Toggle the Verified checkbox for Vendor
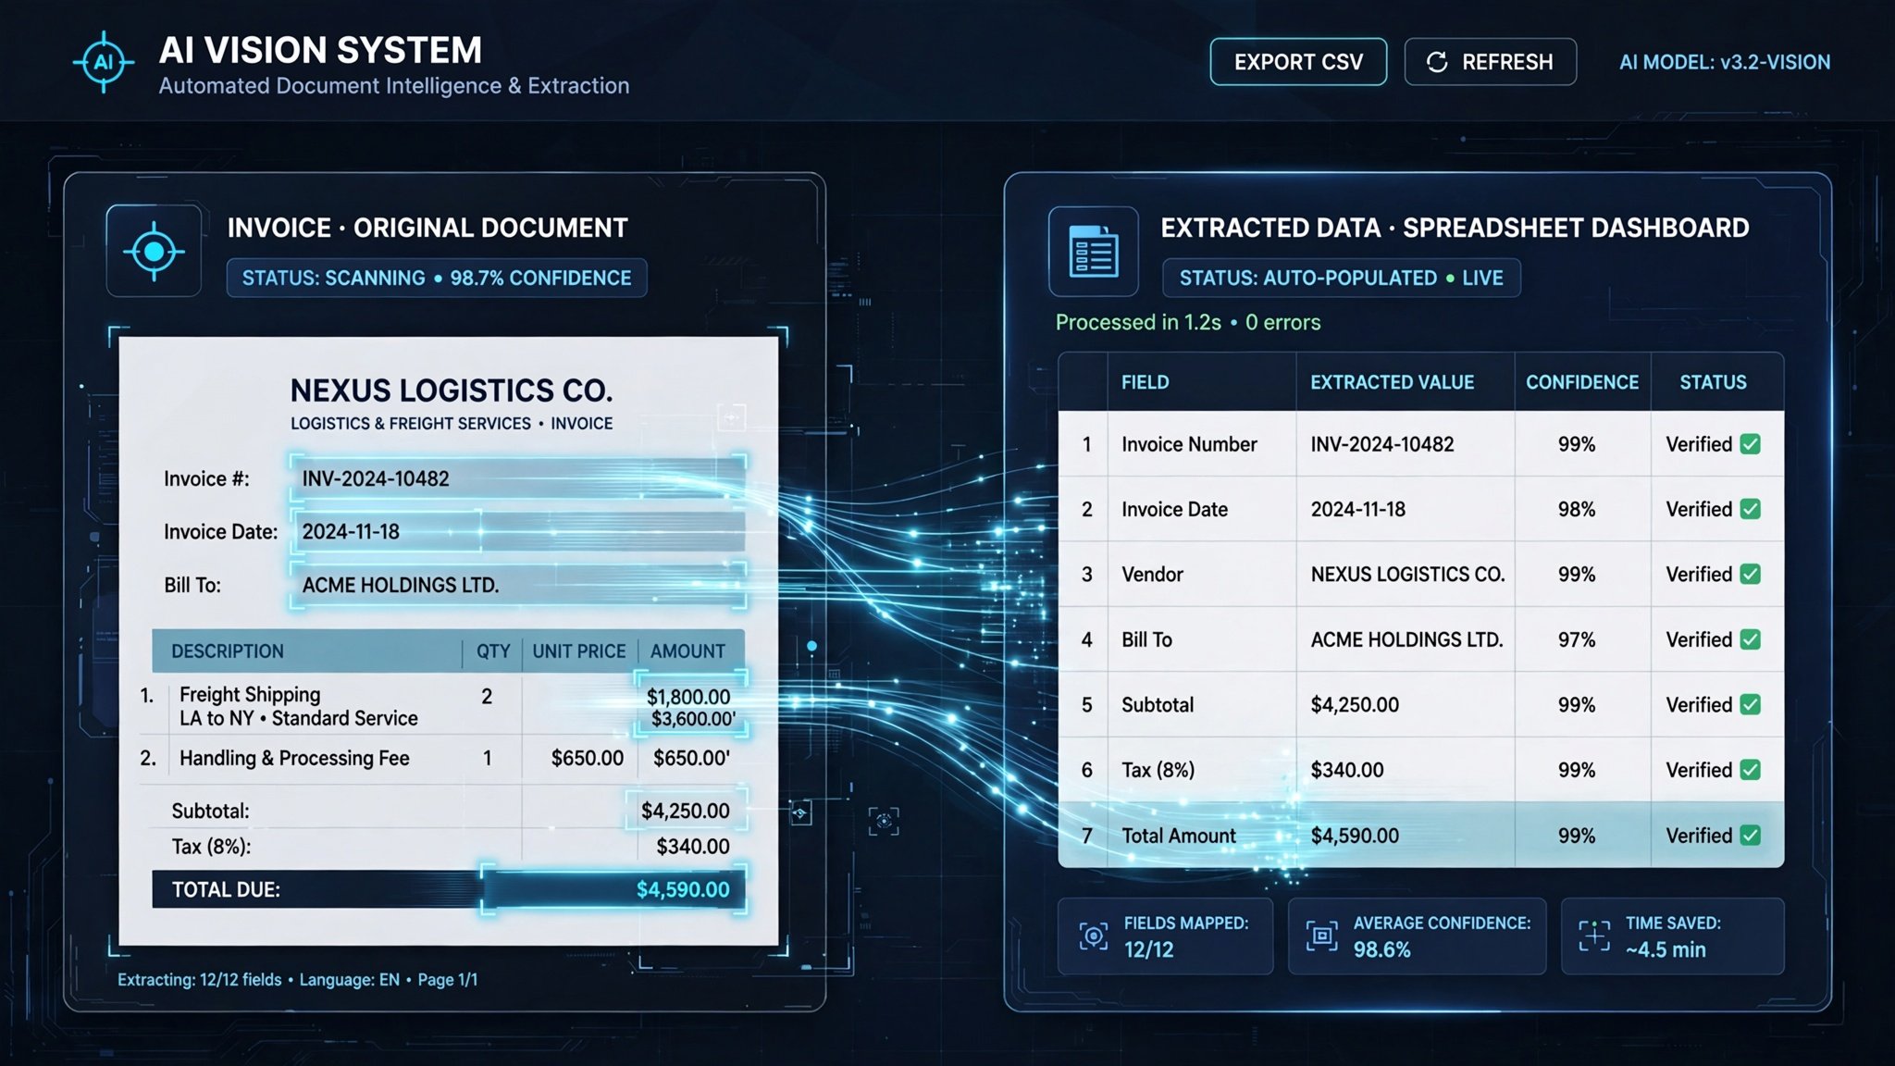 (x=1750, y=574)
